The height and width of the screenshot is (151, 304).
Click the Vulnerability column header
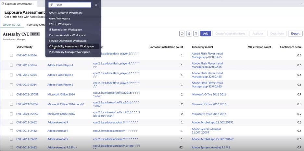24,47
